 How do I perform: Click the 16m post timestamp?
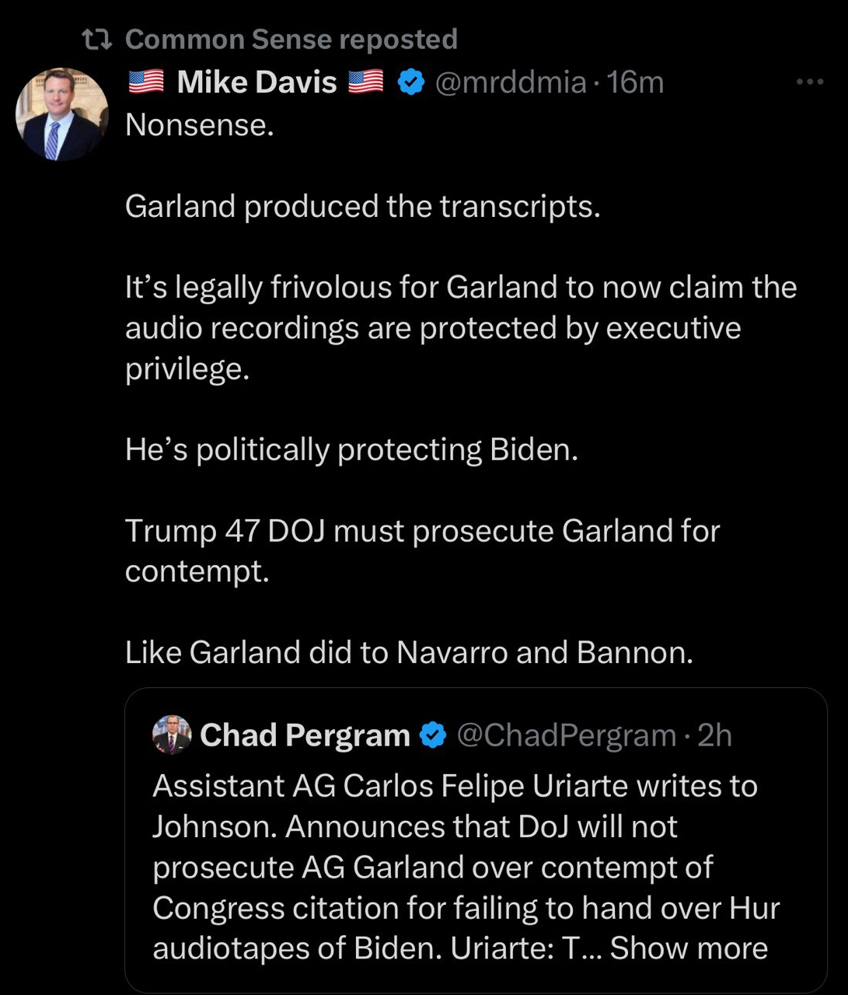point(635,82)
